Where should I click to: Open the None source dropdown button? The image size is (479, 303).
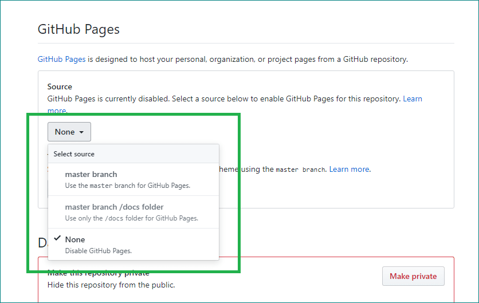(x=69, y=132)
